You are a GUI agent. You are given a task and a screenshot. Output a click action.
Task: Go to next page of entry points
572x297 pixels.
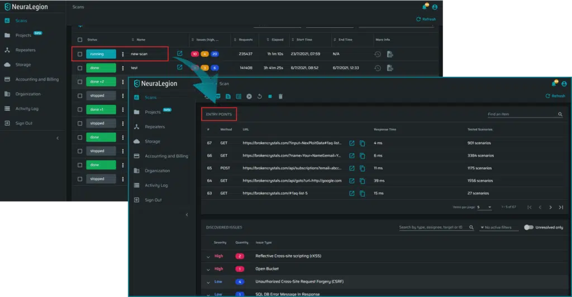pyautogui.click(x=550, y=207)
